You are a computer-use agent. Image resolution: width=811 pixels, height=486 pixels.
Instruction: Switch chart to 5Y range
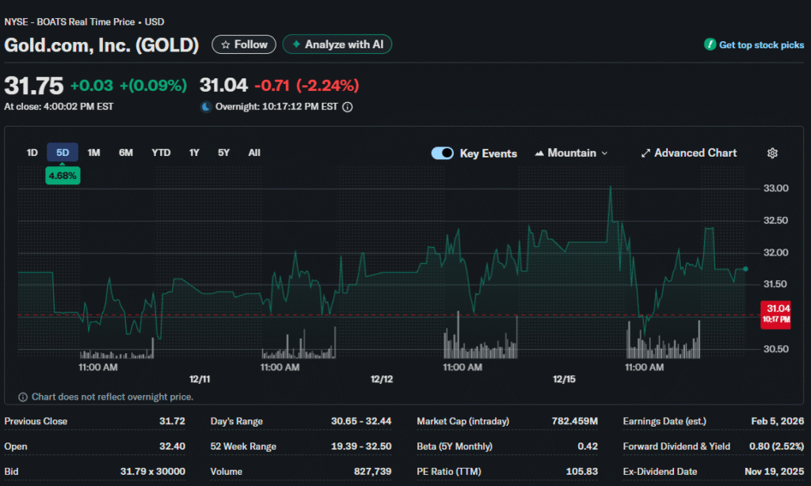coord(223,153)
